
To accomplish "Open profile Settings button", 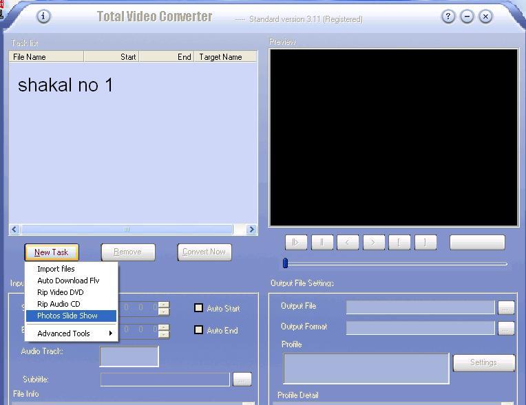I will click(483, 362).
